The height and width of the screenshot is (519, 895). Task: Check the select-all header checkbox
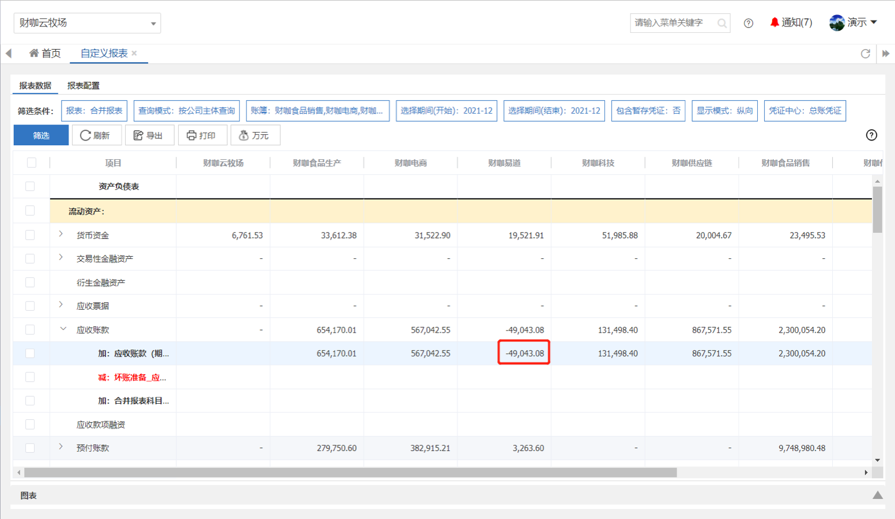click(32, 163)
